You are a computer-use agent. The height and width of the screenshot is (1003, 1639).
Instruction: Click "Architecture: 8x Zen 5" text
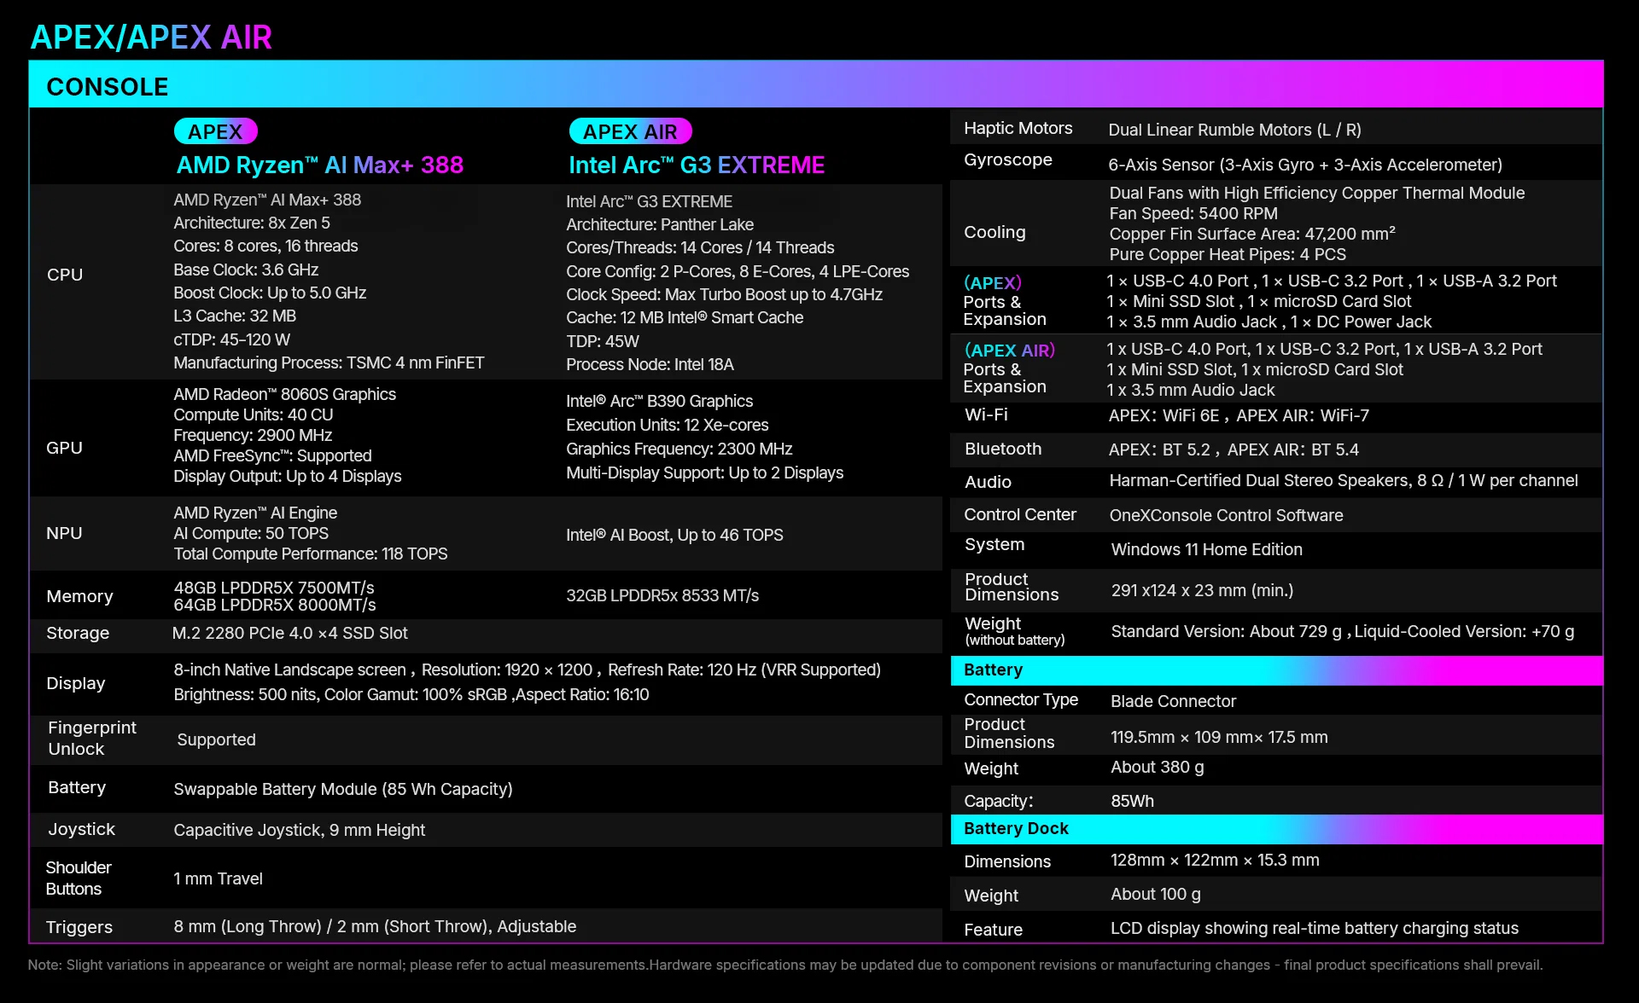252,223
